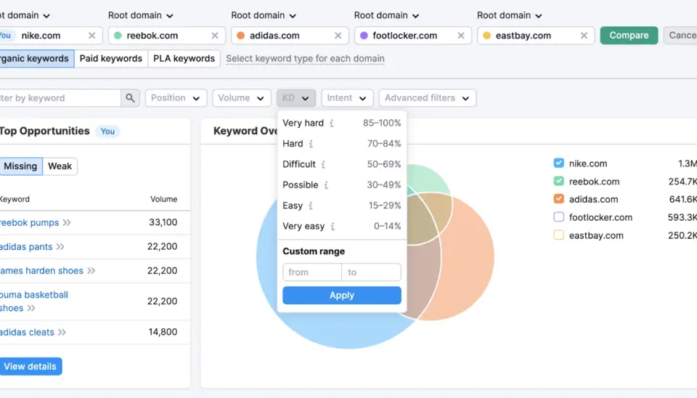Click the Cancel button

[x=680, y=36]
